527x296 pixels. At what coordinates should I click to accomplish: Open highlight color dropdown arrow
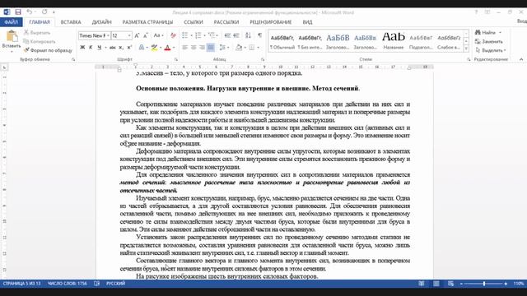coord(161,48)
